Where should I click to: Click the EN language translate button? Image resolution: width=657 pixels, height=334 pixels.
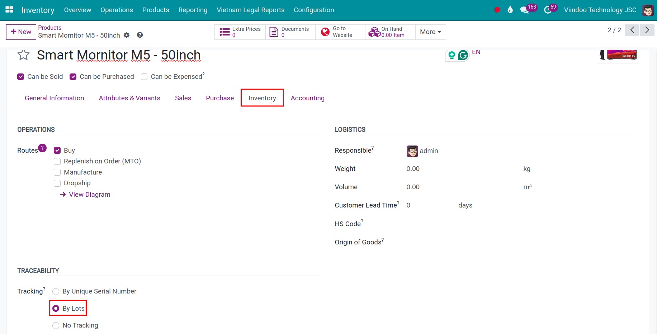point(476,52)
